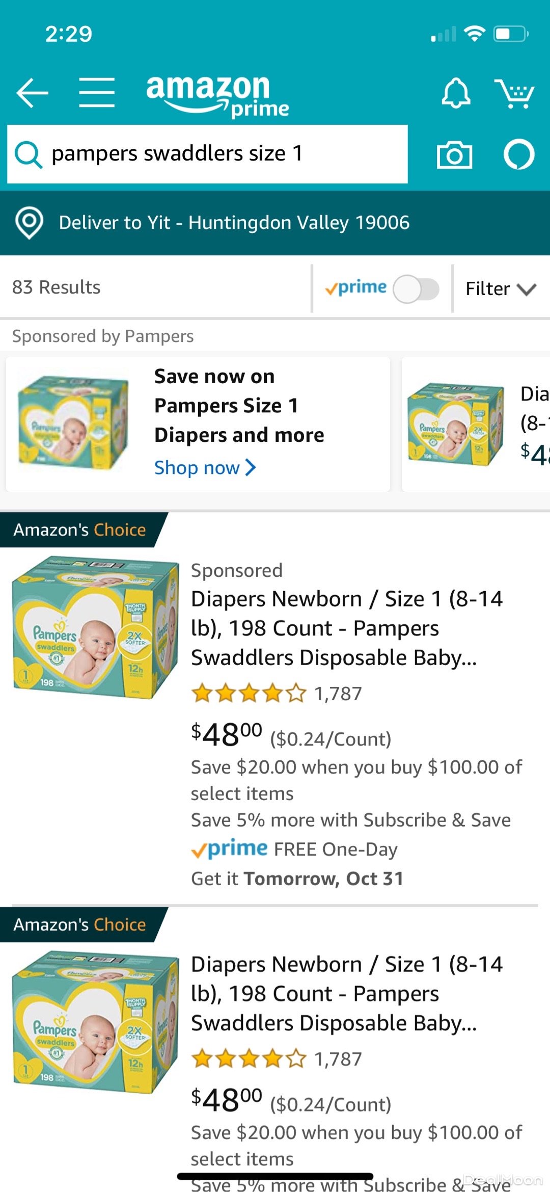Tap the Shop now chevron link

coord(205,467)
